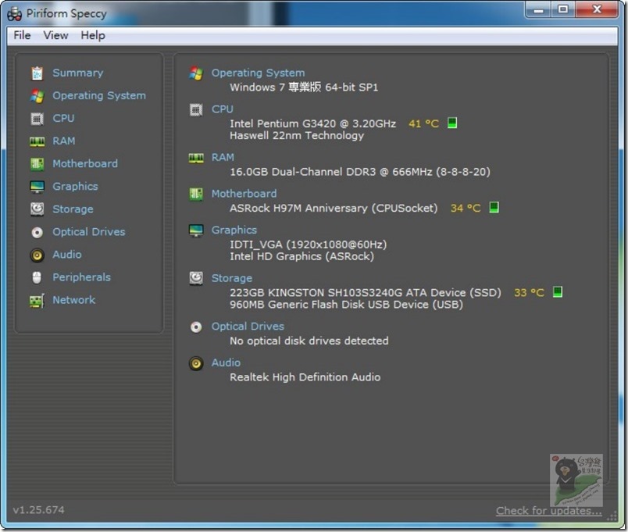The width and height of the screenshot is (628, 532).
Task: Click the Optical Drives disc icon in sidebar
Action: [37, 232]
